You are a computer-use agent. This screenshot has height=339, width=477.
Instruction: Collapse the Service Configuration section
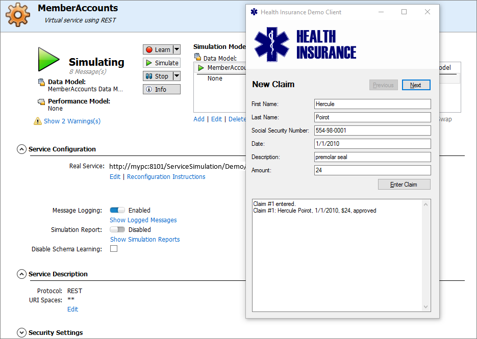21,149
